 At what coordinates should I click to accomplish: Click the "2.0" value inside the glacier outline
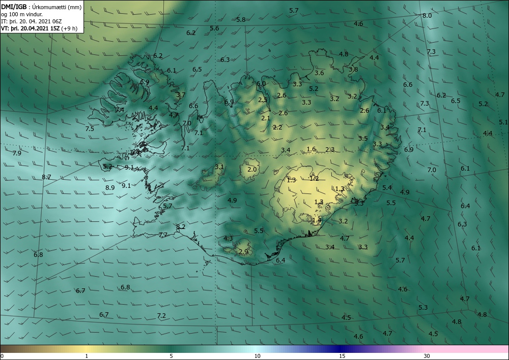point(252,169)
